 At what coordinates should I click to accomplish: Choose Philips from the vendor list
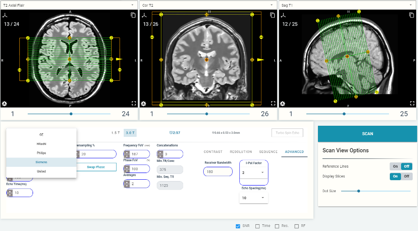[x=41, y=153]
